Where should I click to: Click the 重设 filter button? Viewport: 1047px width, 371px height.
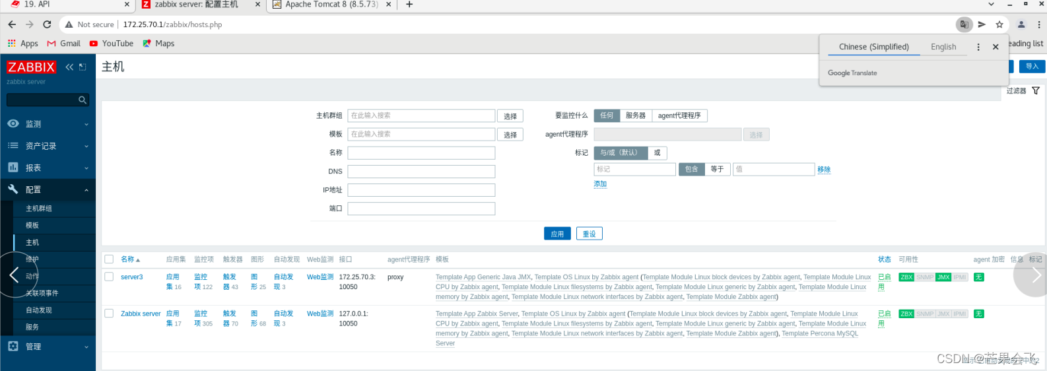point(590,234)
